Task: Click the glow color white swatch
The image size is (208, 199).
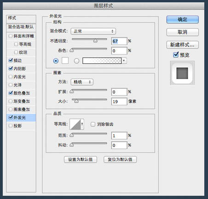Action: (65, 61)
